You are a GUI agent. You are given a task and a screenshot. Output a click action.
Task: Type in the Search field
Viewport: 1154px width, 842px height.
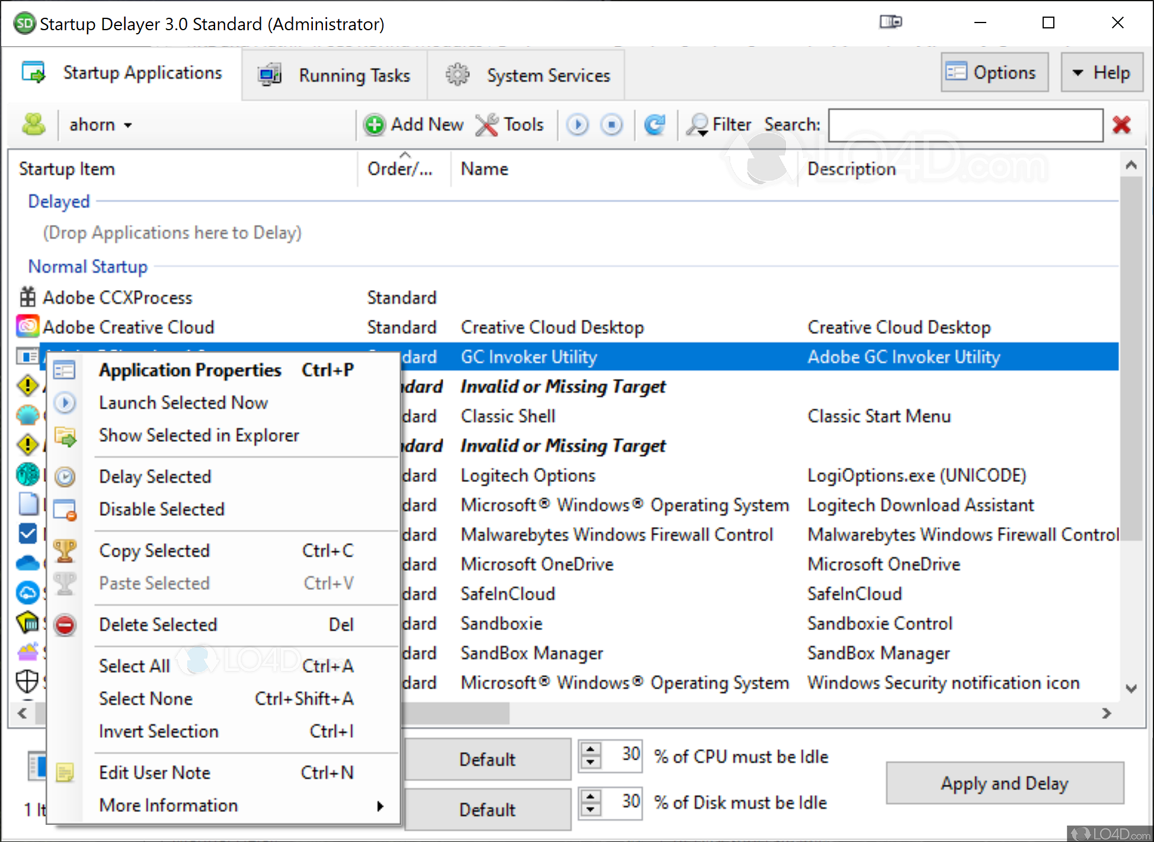(x=964, y=125)
